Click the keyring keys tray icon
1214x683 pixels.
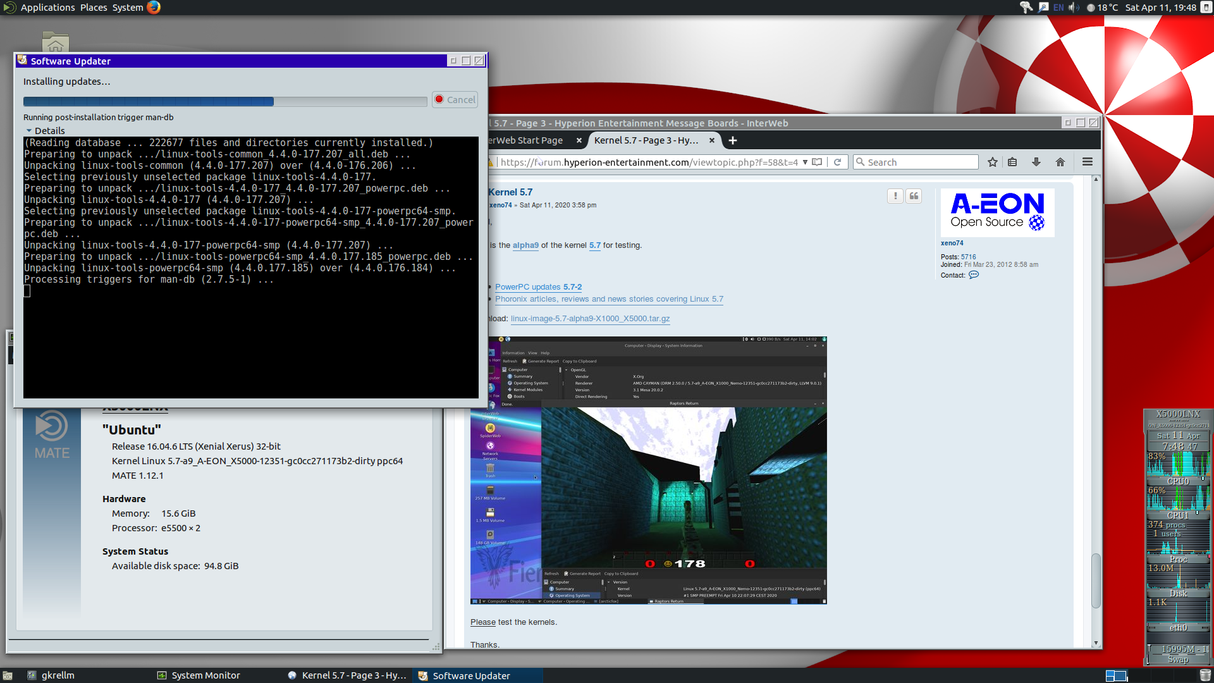click(1026, 8)
